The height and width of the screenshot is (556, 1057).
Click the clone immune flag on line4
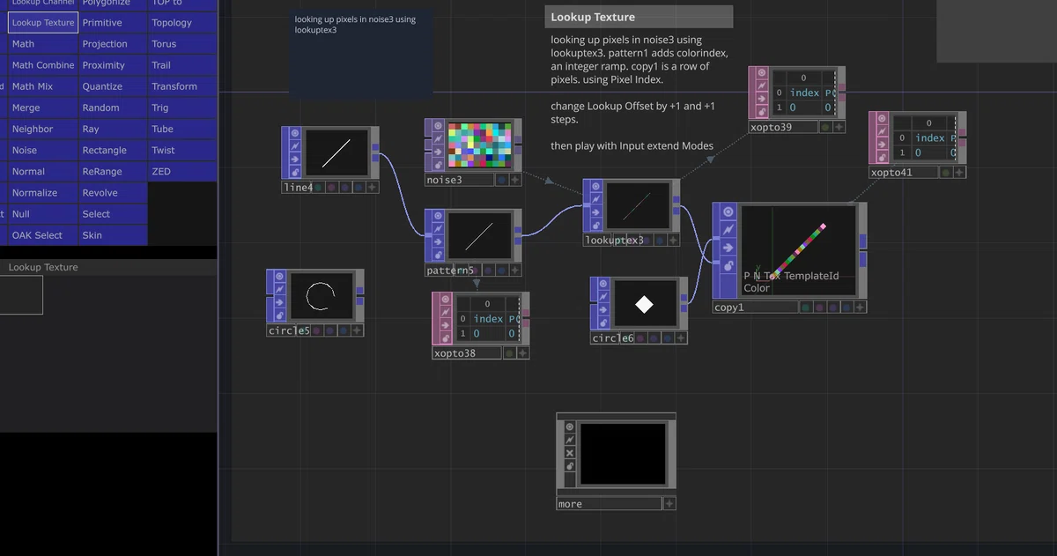(295, 146)
